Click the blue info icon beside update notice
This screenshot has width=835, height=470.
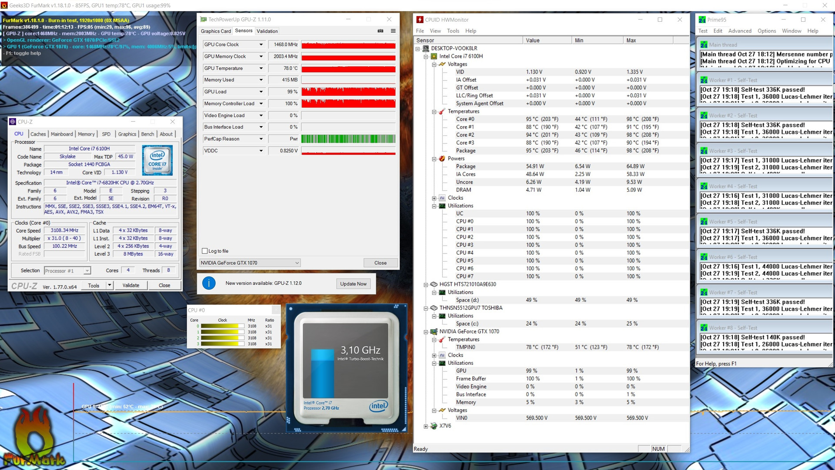pos(209,283)
